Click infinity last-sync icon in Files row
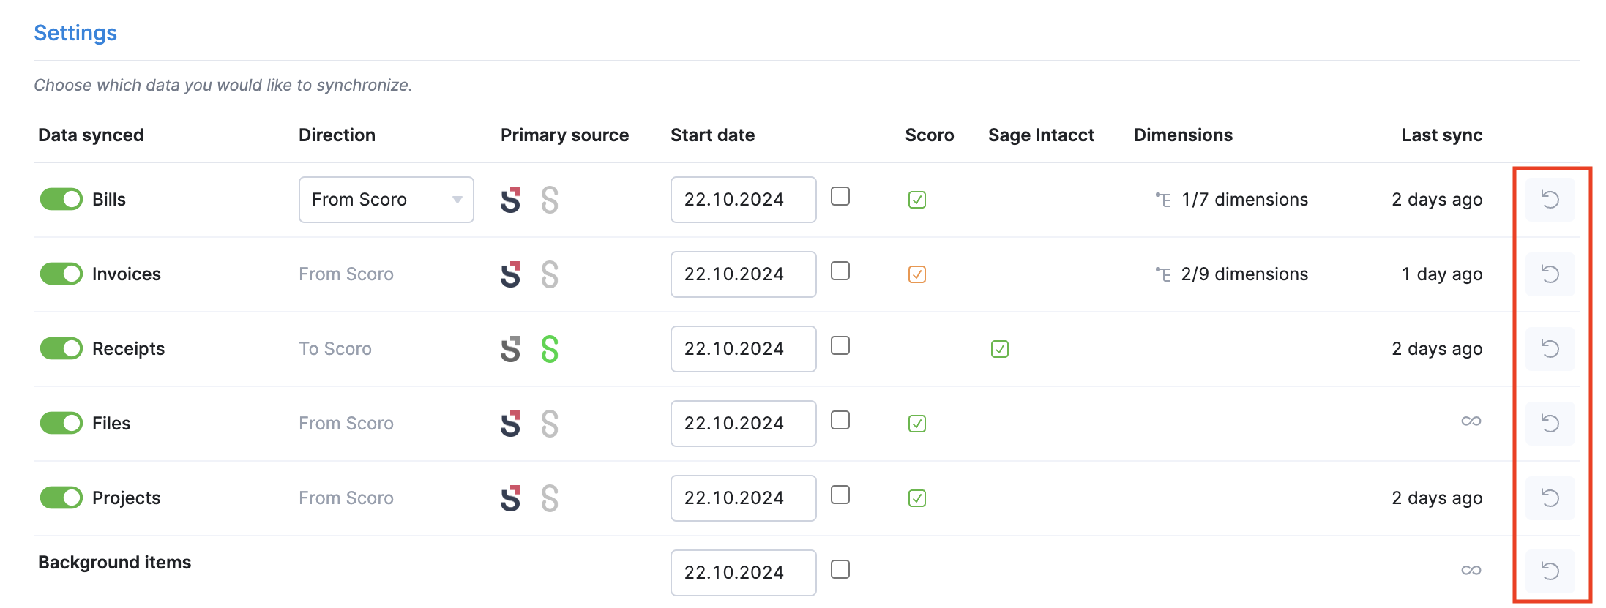Screen dimensions: 1606x608 click(1471, 421)
